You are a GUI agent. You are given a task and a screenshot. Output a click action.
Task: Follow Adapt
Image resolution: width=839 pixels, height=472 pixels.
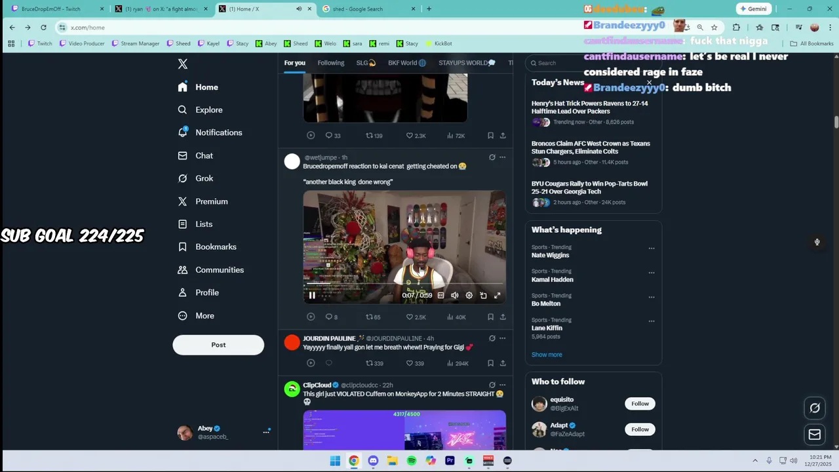[640, 429]
